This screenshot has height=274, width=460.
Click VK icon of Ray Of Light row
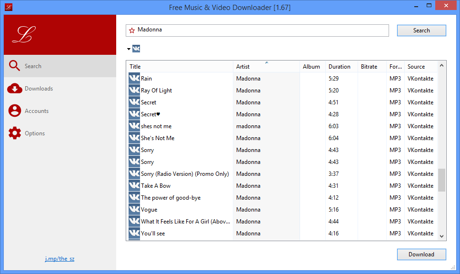tap(134, 91)
